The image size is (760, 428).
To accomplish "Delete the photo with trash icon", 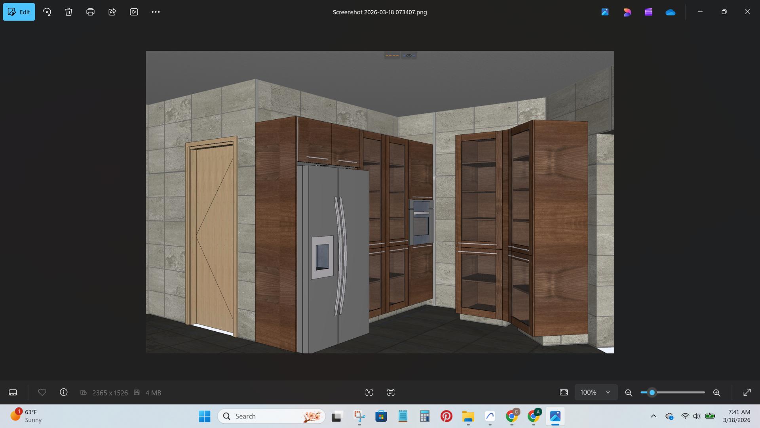I will [68, 12].
